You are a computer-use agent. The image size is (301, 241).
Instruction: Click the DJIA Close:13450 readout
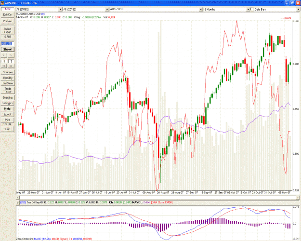point(162,202)
